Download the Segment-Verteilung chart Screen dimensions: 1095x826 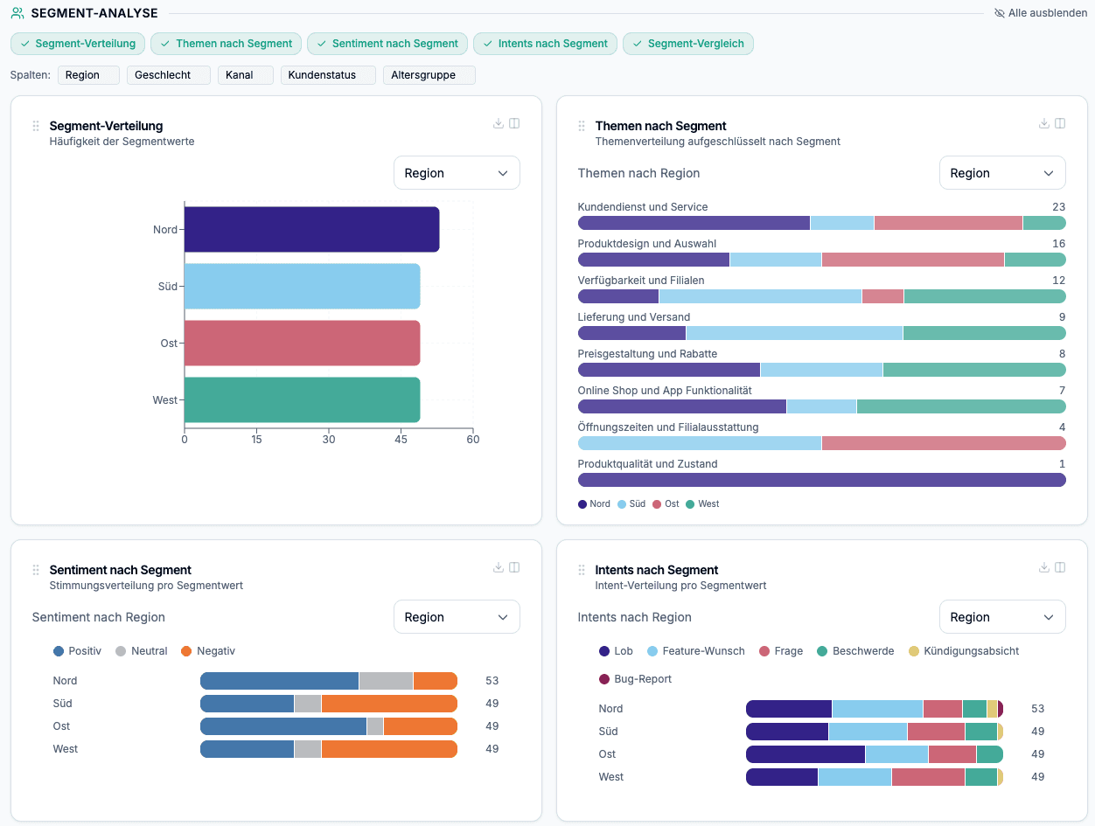click(498, 123)
